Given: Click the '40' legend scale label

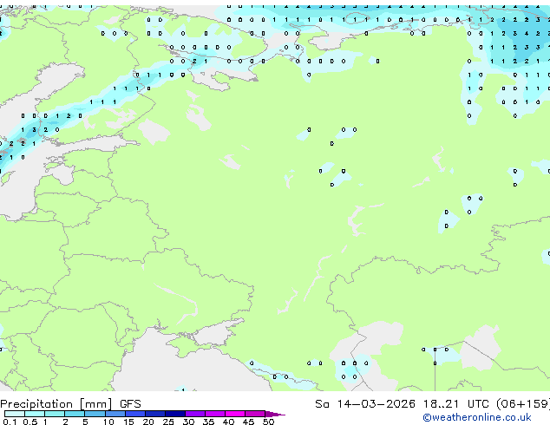Looking at the screenshot, I should [x=228, y=422].
